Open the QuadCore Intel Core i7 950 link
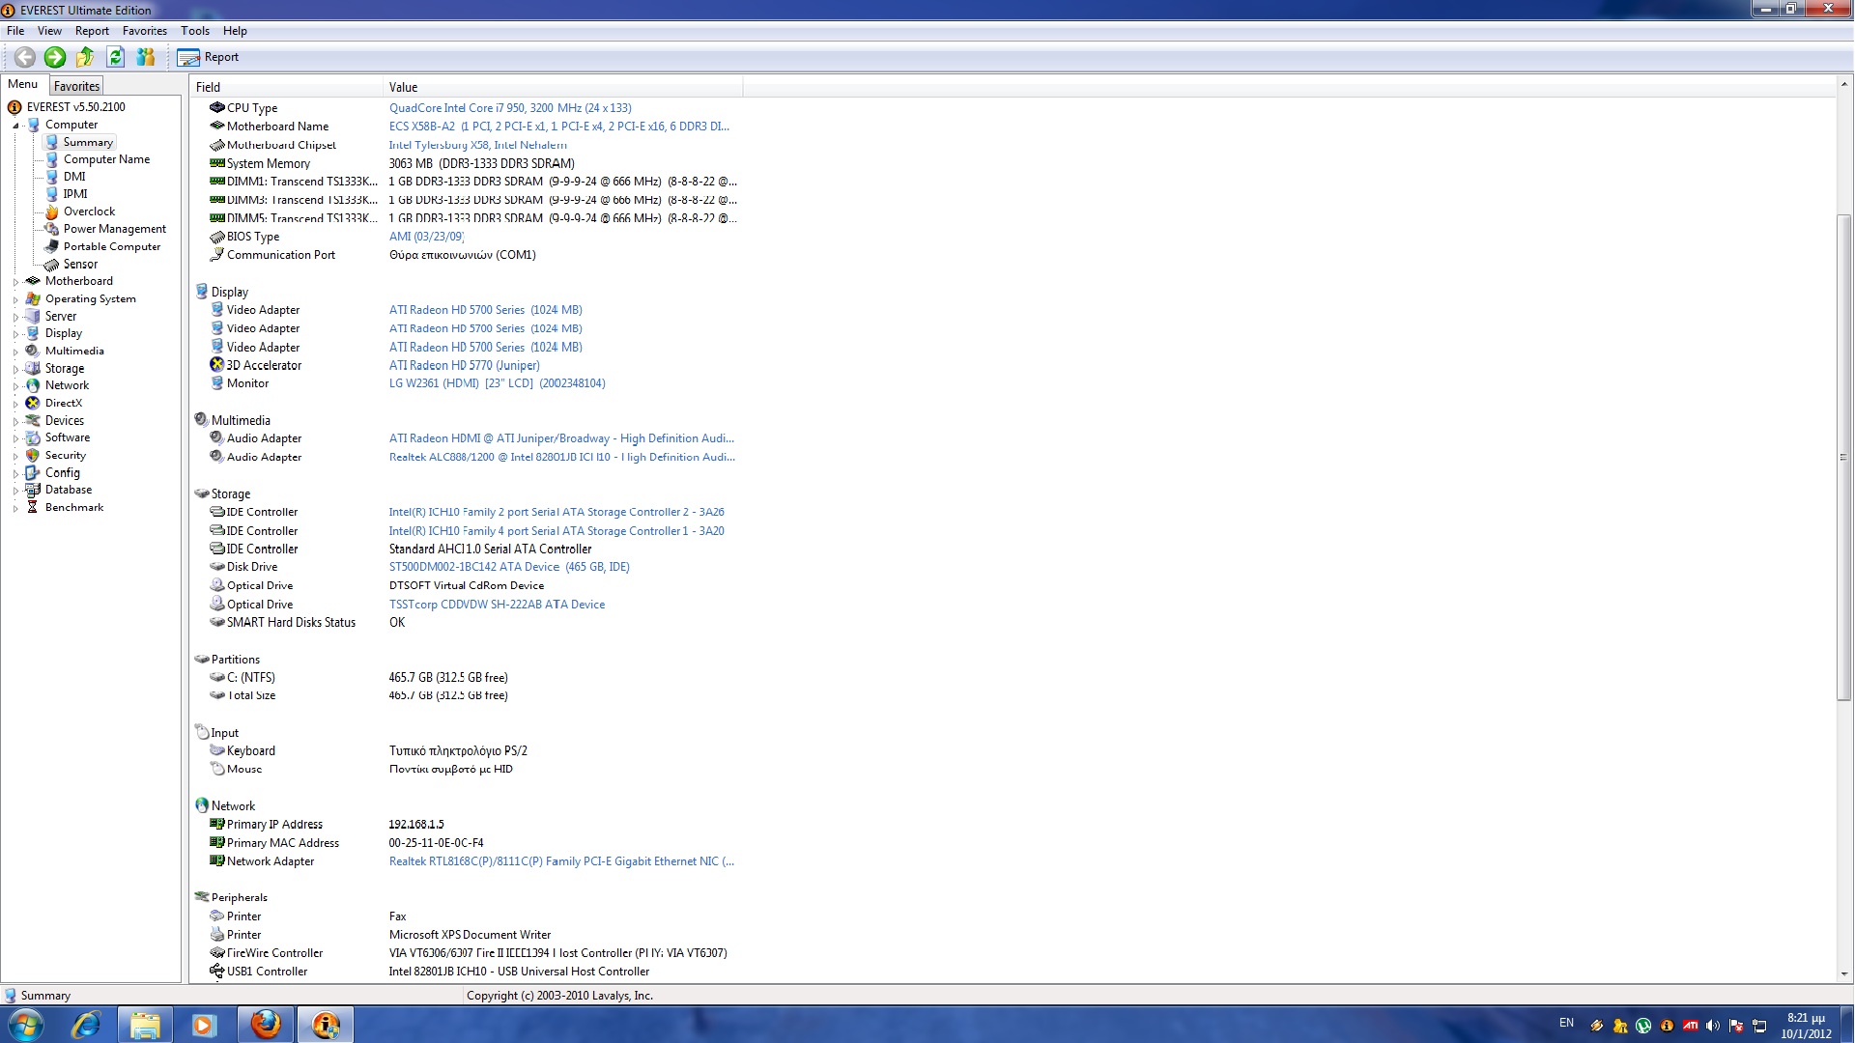Viewport: 1855px width, 1043px height. tap(510, 108)
